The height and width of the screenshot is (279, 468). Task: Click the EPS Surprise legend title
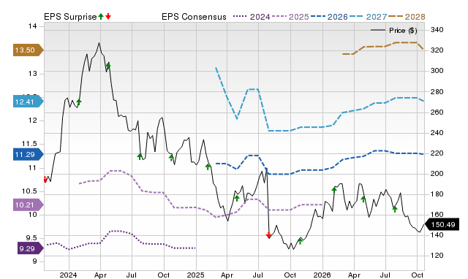[70, 17]
